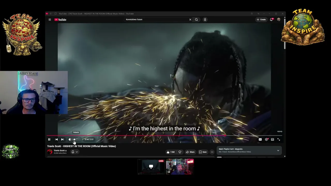Go to the YouTube home logo
The image size is (331, 186).
click(x=60, y=20)
